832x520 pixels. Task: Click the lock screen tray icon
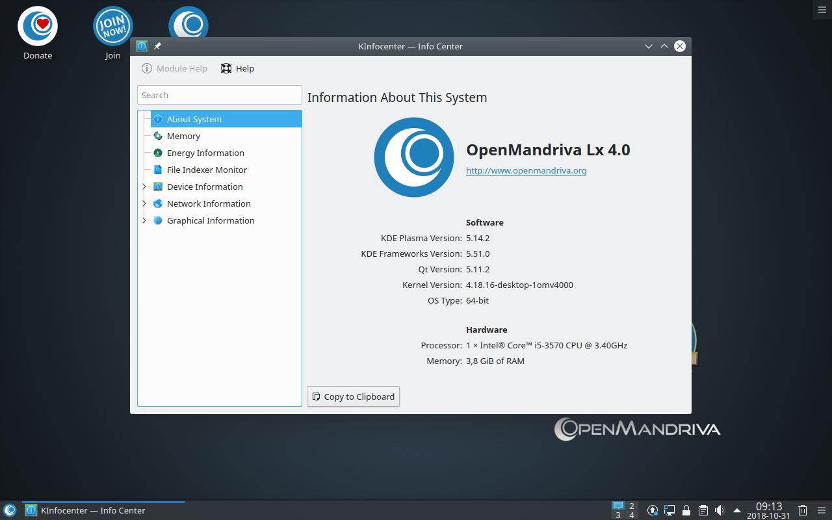coord(686,510)
